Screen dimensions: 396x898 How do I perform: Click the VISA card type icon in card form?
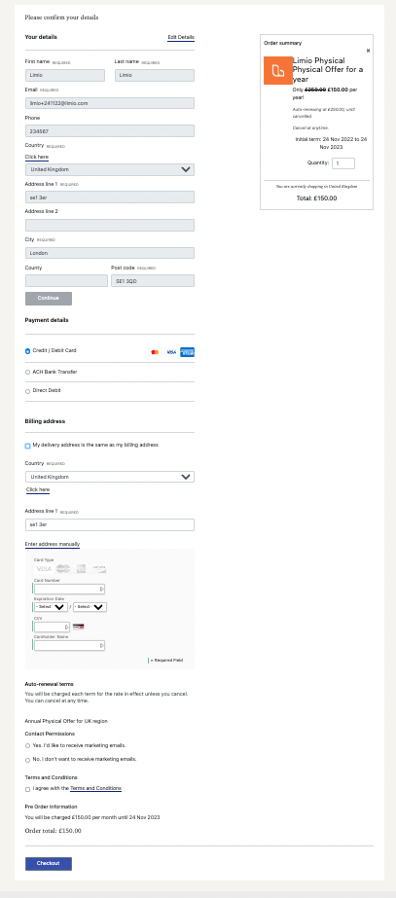tap(44, 569)
